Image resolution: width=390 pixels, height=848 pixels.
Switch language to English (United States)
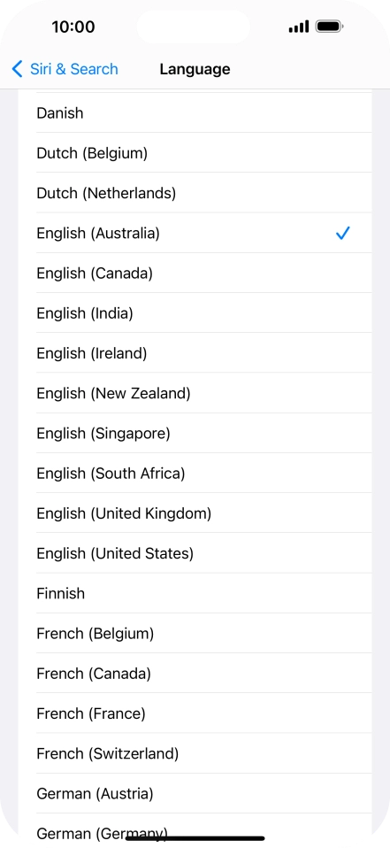[x=195, y=552]
